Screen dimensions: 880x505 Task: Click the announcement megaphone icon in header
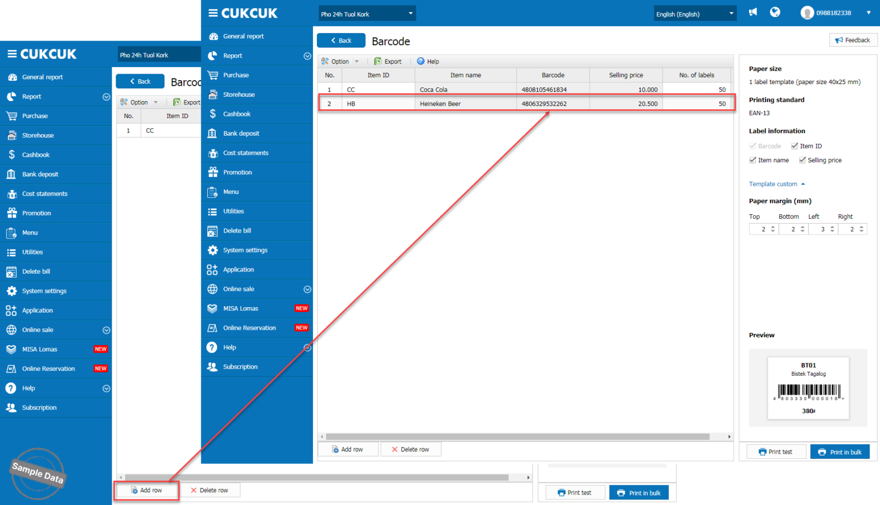point(753,12)
